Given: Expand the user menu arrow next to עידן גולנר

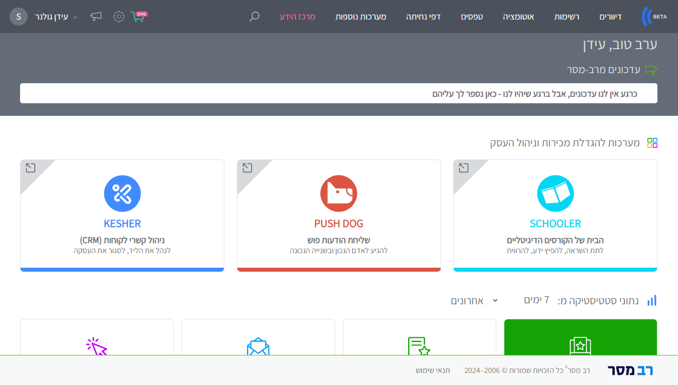Looking at the screenshot, I should 75,18.
